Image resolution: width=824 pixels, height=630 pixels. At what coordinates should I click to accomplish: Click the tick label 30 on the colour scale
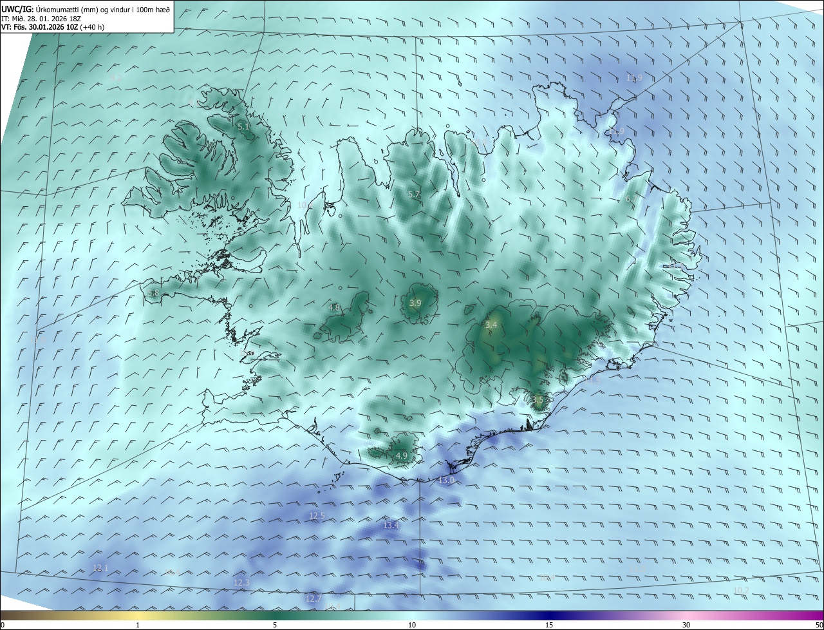(686, 625)
